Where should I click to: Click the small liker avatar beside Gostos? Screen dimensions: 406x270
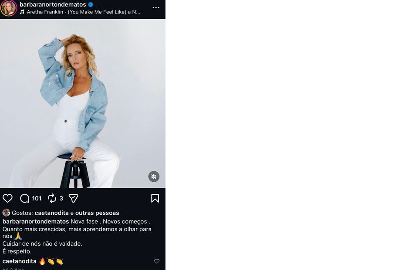tap(6, 213)
